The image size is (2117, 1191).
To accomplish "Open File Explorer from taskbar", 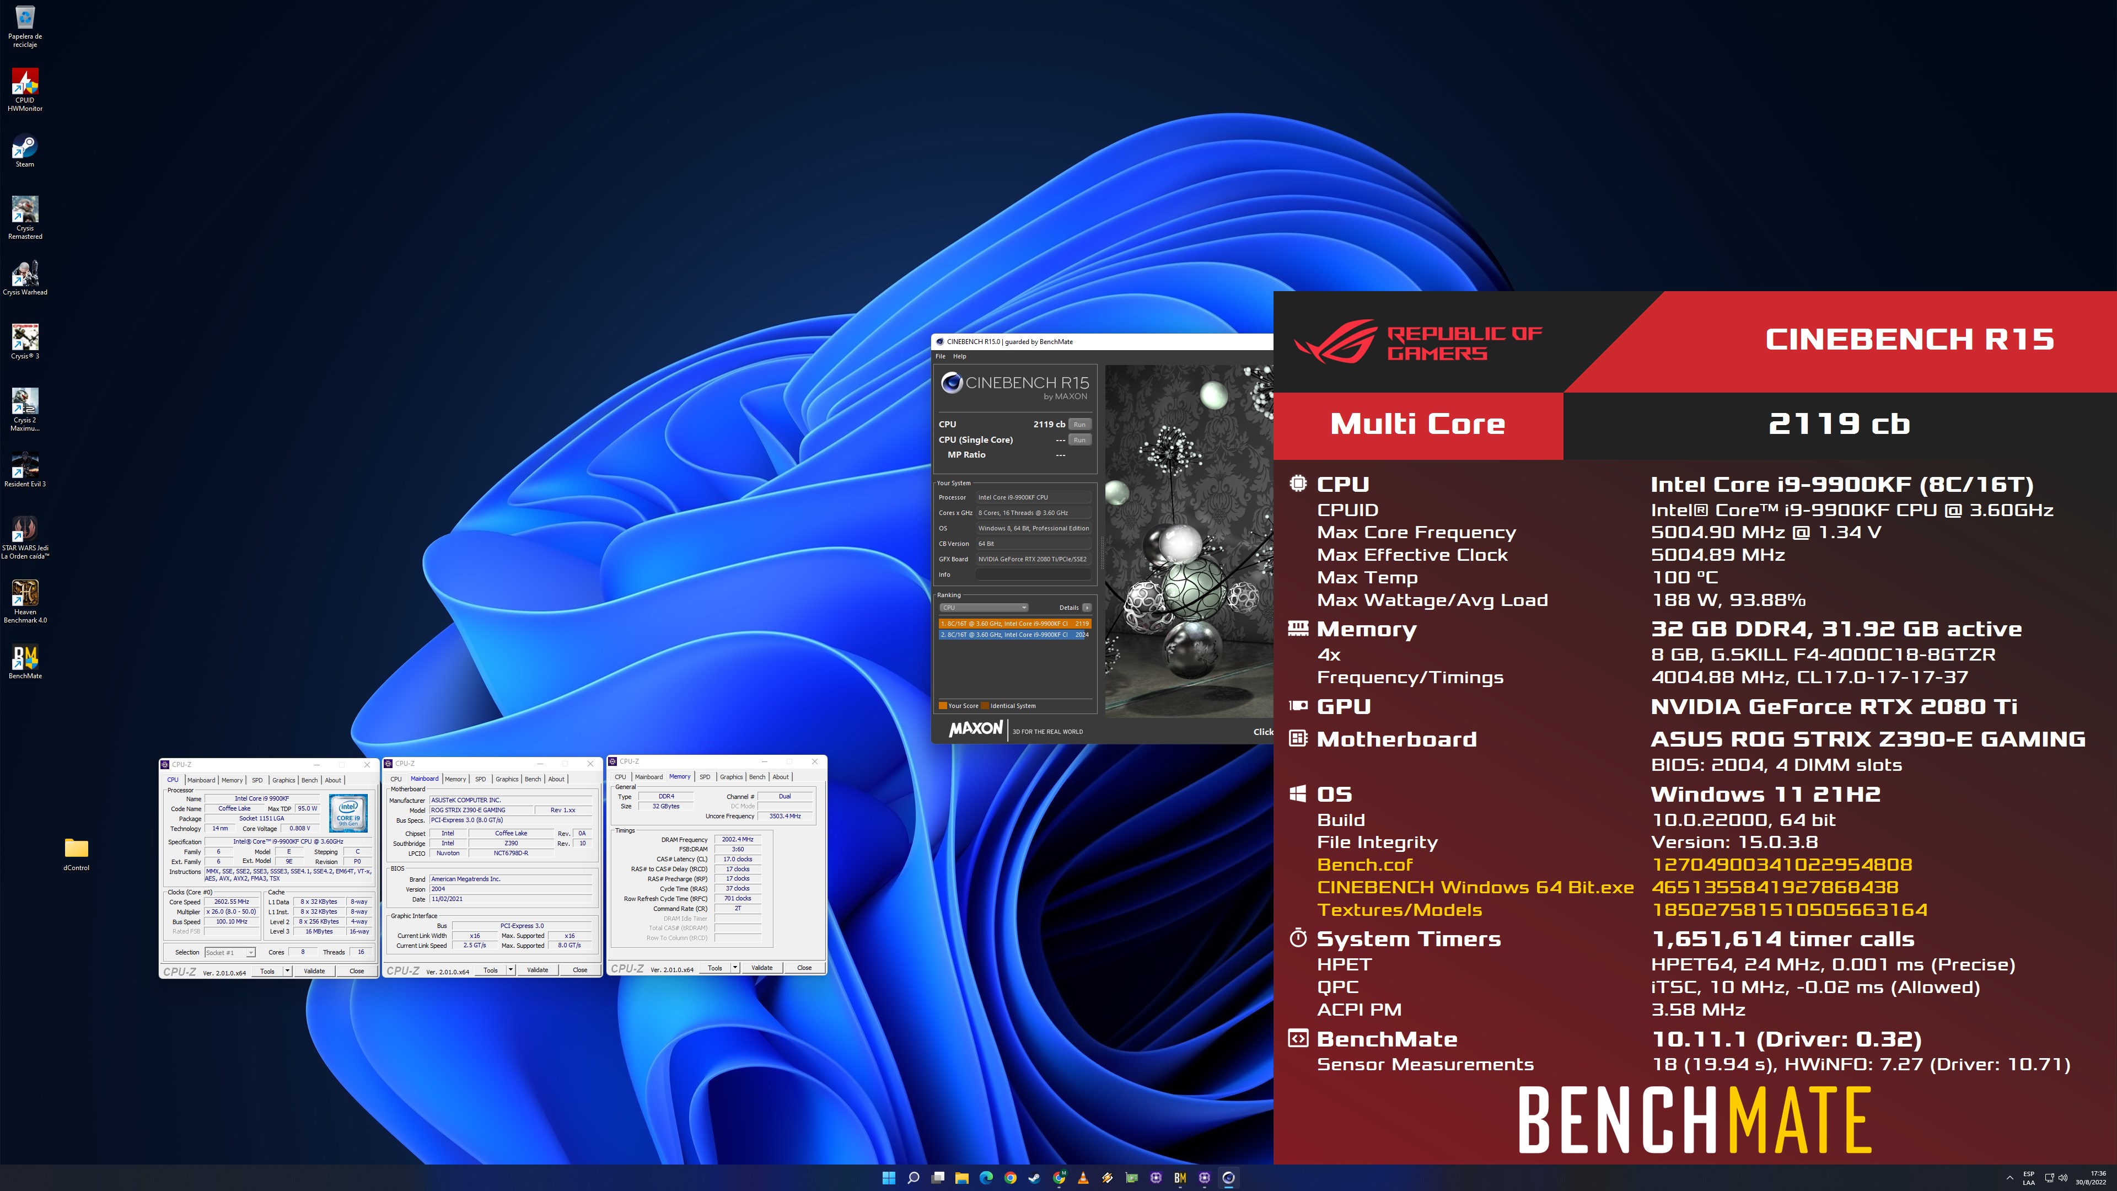I will click(961, 1178).
